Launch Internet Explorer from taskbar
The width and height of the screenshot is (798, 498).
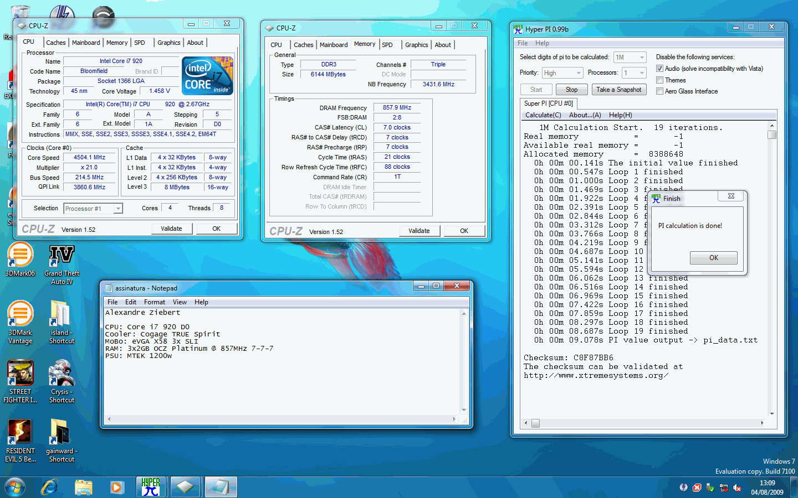(49, 487)
